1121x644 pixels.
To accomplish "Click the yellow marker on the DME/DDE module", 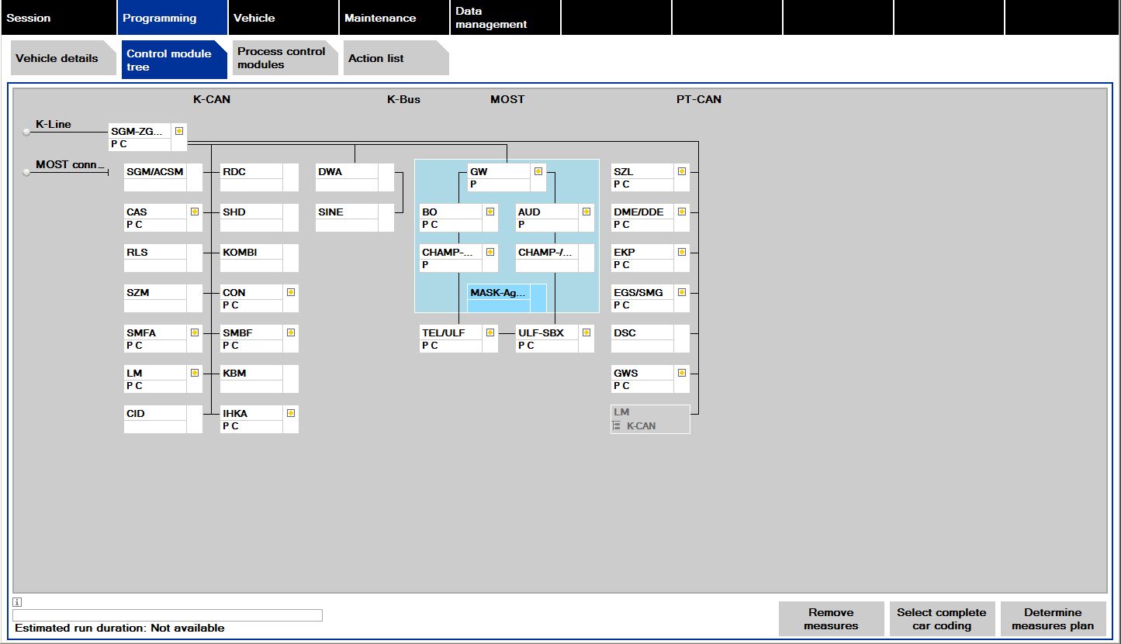I will click(x=682, y=212).
